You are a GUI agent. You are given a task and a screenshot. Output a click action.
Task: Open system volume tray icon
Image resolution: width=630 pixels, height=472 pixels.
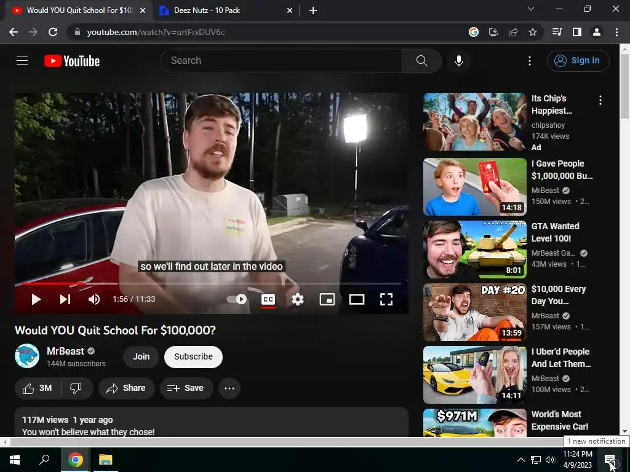point(550,460)
